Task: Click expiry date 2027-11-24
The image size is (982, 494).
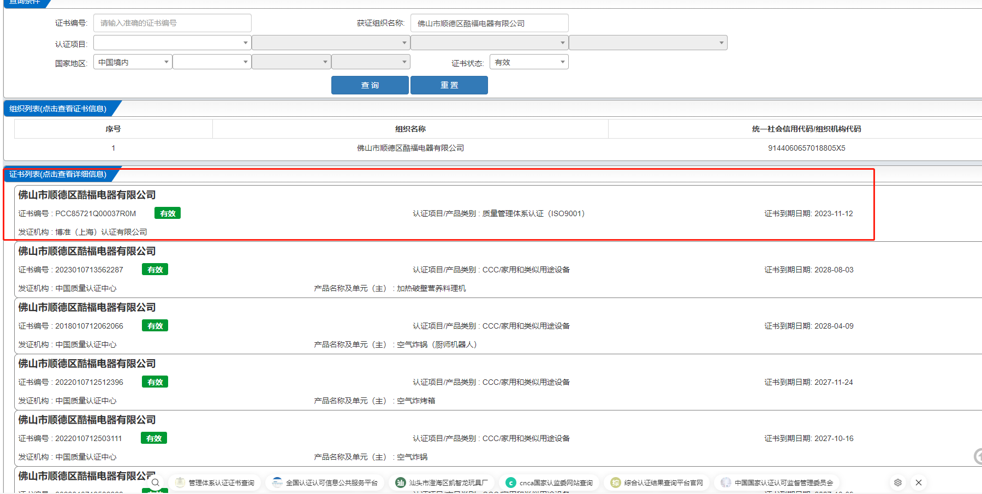Action: pos(834,382)
